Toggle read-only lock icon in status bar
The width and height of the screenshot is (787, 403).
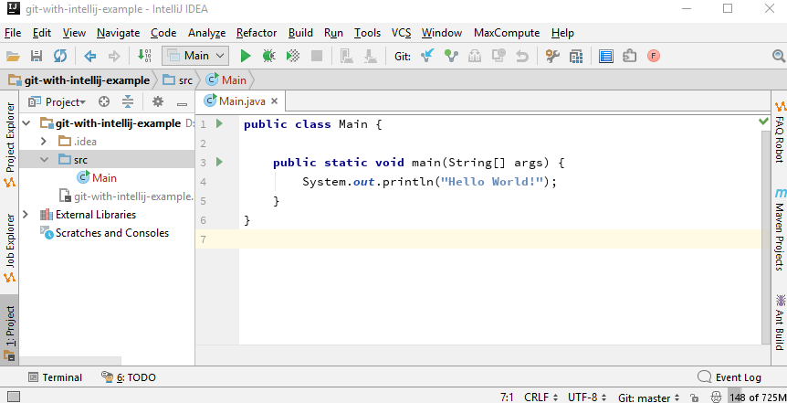coord(696,398)
